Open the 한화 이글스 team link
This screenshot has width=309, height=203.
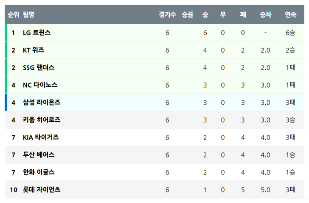point(39,172)
